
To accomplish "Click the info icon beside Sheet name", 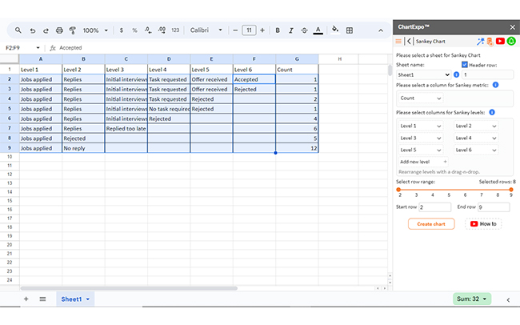I will (456, 74).
